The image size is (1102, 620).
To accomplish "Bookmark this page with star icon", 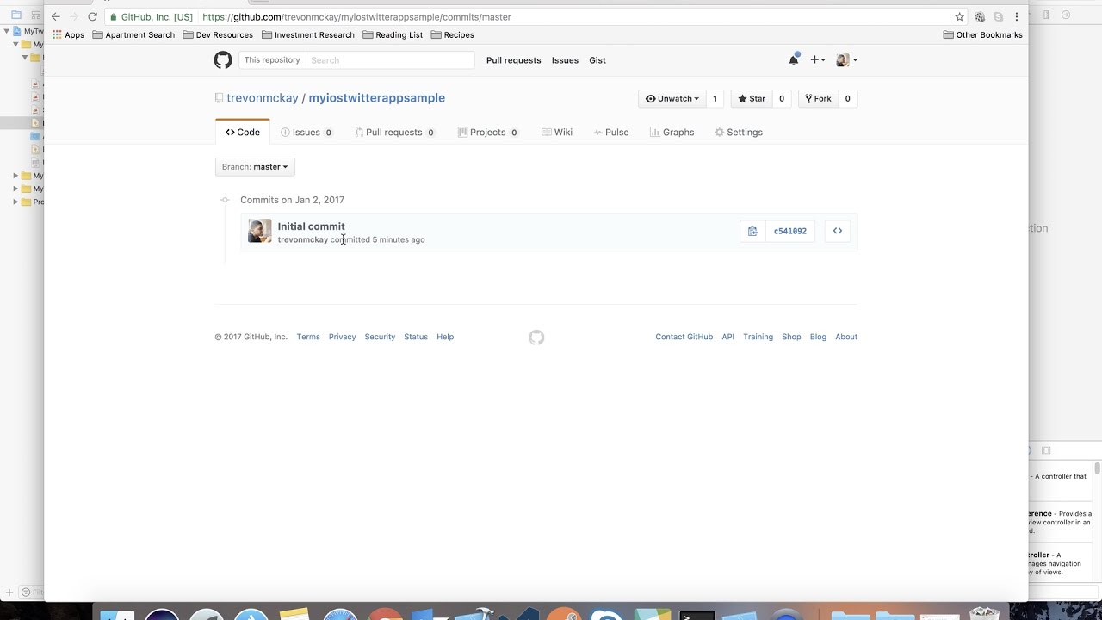I will (x=960, y=16).
